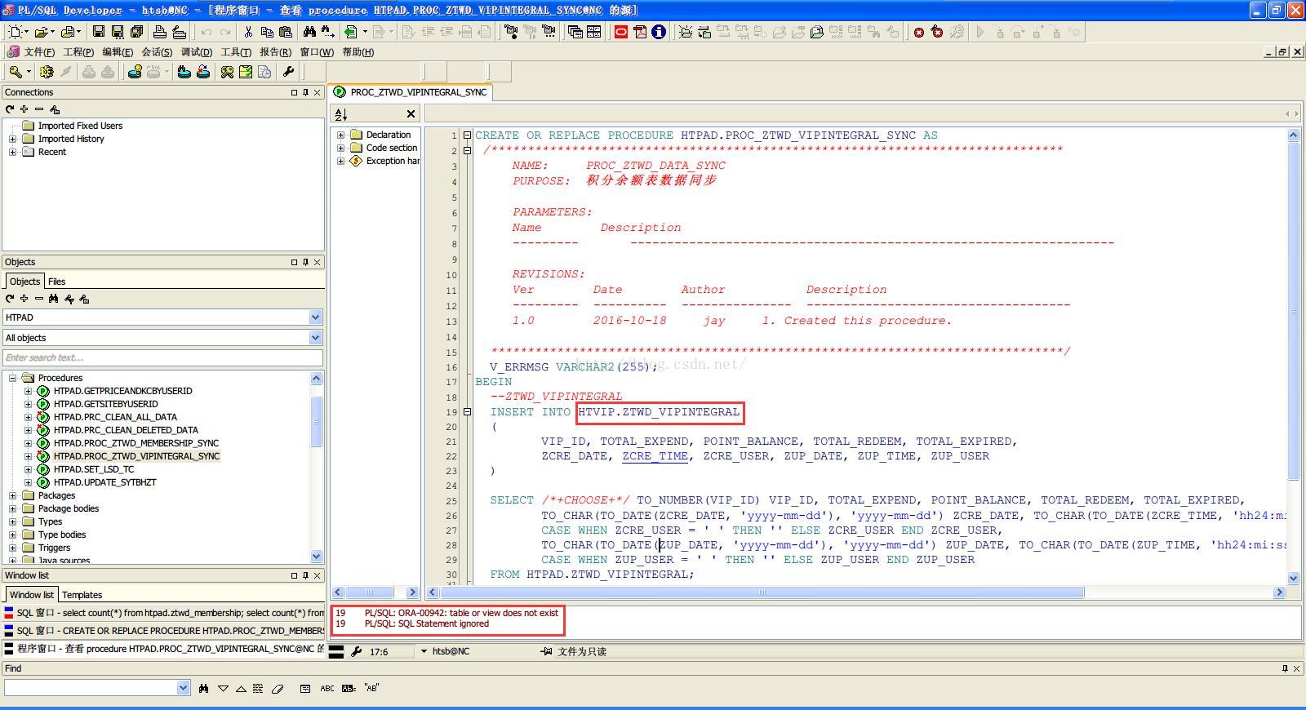This screenshot has width=1306, height=710.
Task: Close the code contents pane
Action: pos(411,114)
